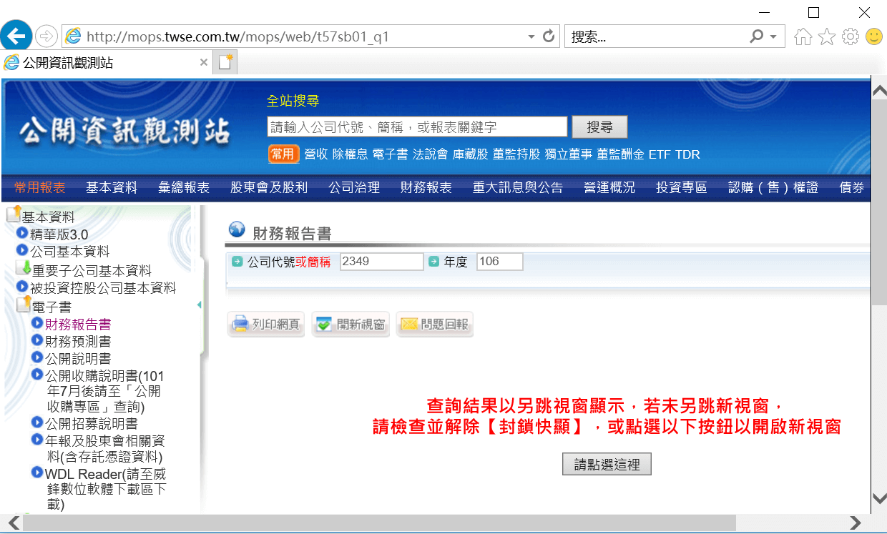Image resolution: width=887 pixels, height=534 pixels.
Task: Click the 除權息 quick link
Action: [x=350, y=154]
